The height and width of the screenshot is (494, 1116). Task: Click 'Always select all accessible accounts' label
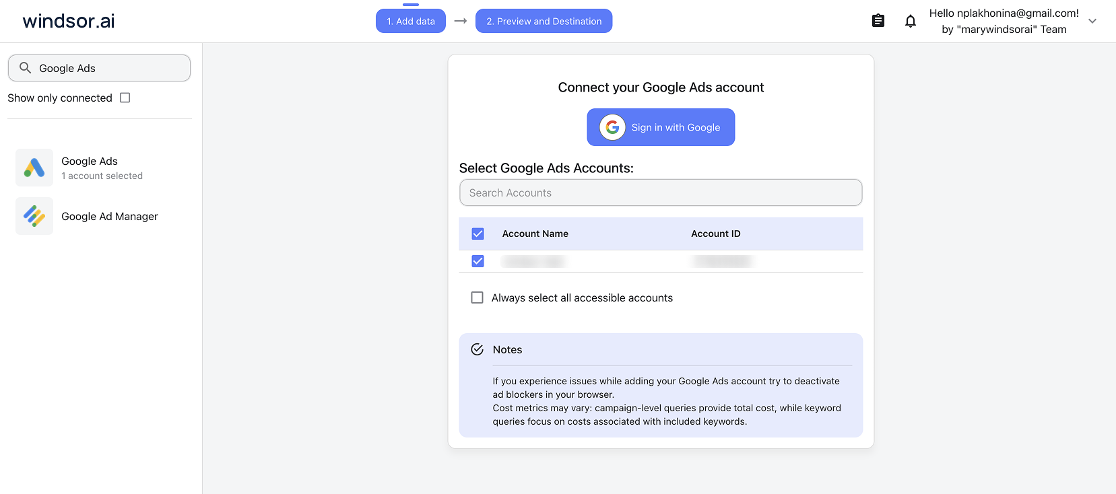582,297
